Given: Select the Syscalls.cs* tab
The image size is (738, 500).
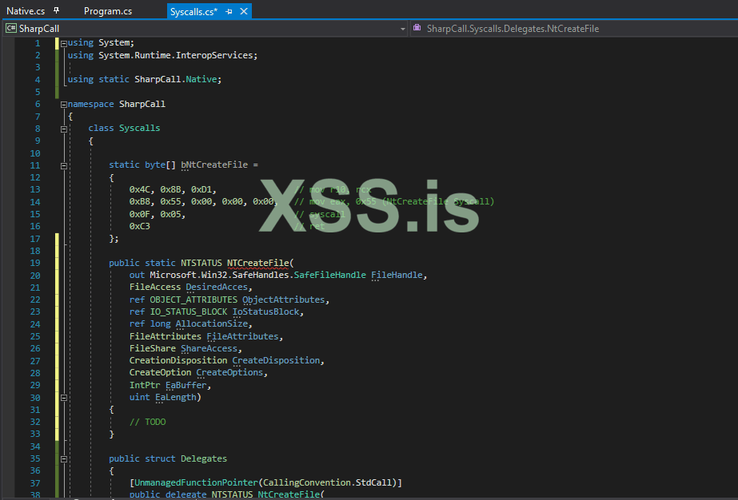Looking at the screenshot, I should pos(194,11).
